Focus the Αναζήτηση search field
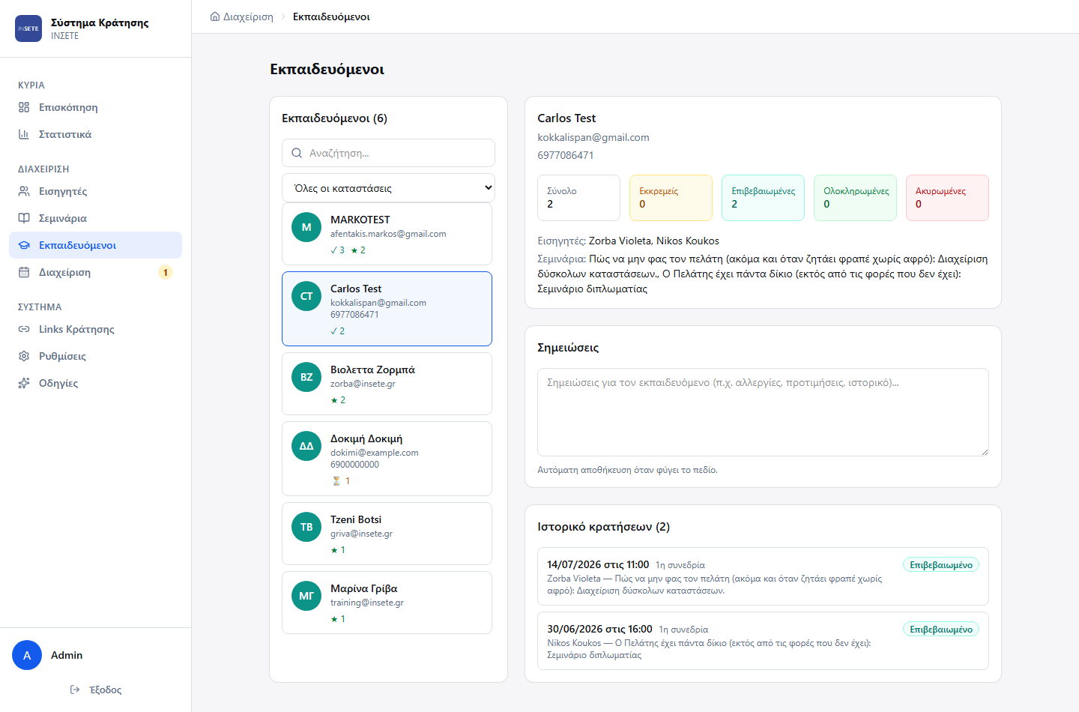This screenshot has height=712, width=1079. 388,153
